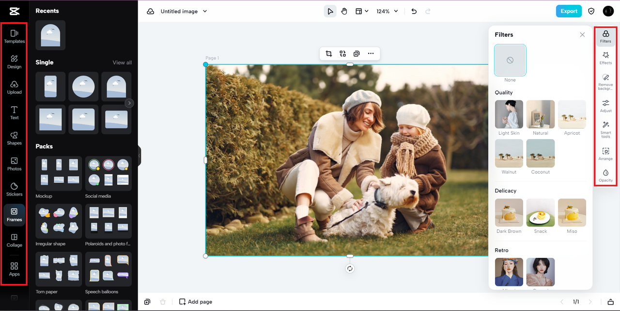Image resolution: width=620 pixels, height=311 pixels.
Task: Apply the Light Skin filter thumbnail
Action: [509, 114]
